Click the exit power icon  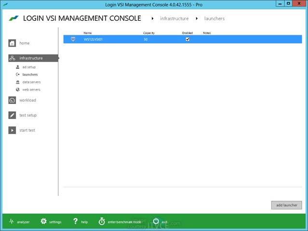tap(156, 221)
